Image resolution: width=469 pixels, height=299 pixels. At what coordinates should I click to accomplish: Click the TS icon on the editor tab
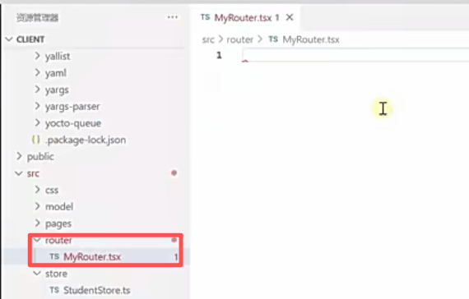[x=205, y=17]
